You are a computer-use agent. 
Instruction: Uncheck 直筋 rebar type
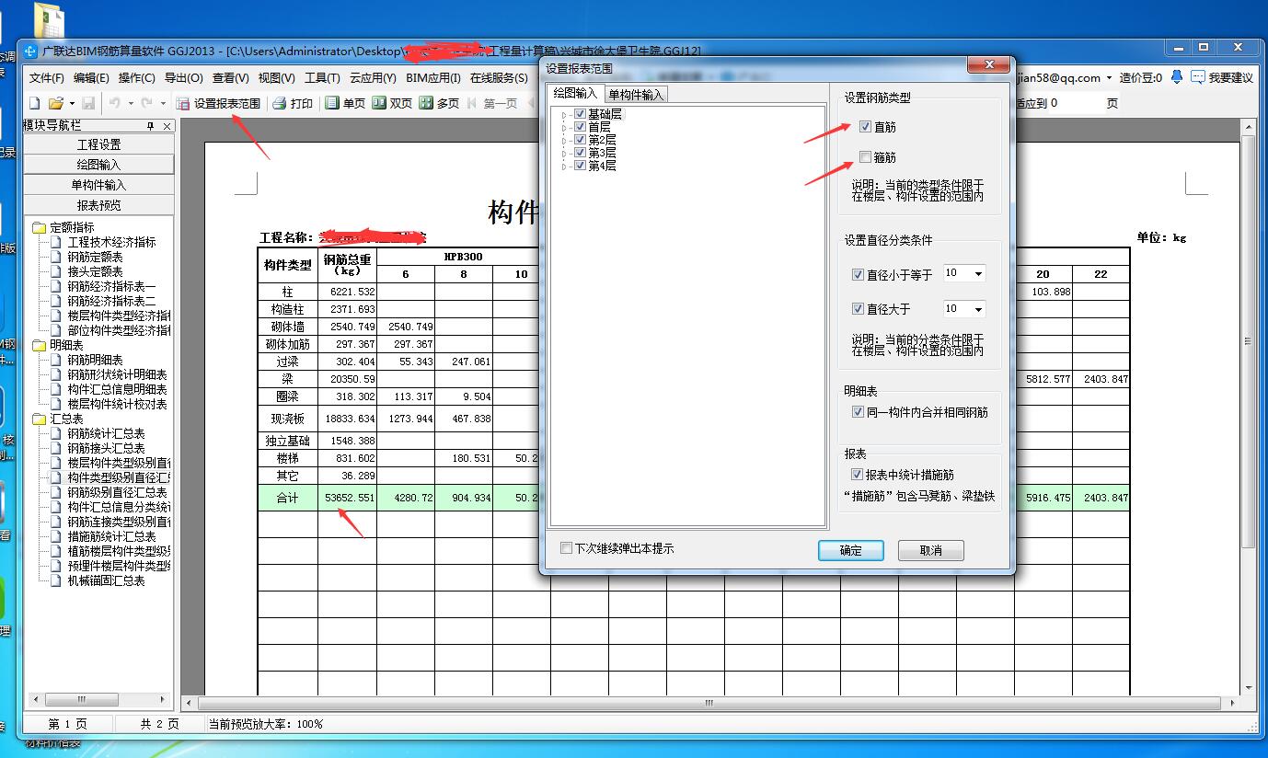(865, 127)
